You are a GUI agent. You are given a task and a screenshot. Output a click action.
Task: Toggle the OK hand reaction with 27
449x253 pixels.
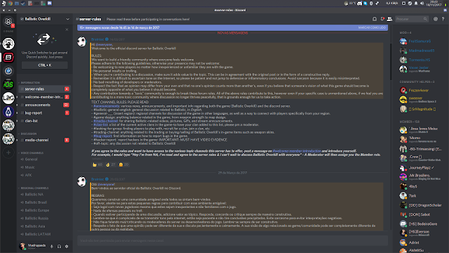coord(110,164)
